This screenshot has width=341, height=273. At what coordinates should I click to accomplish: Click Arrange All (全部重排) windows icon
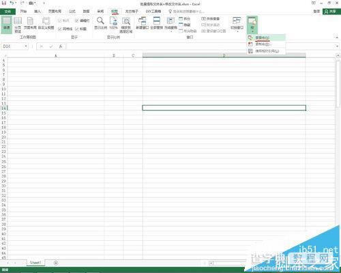click(156, 23)
